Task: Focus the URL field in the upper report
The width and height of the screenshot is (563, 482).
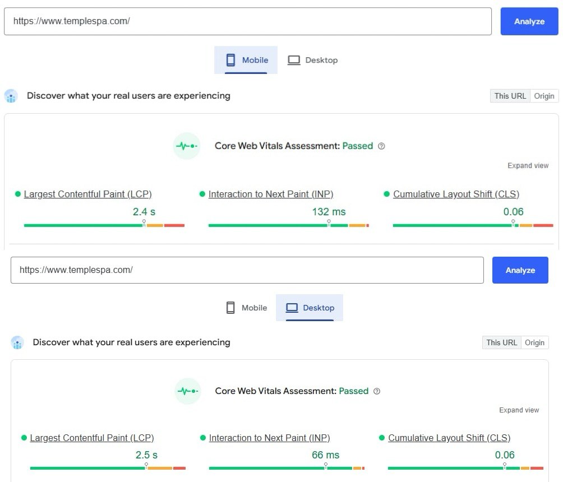Action: [248, 21]
